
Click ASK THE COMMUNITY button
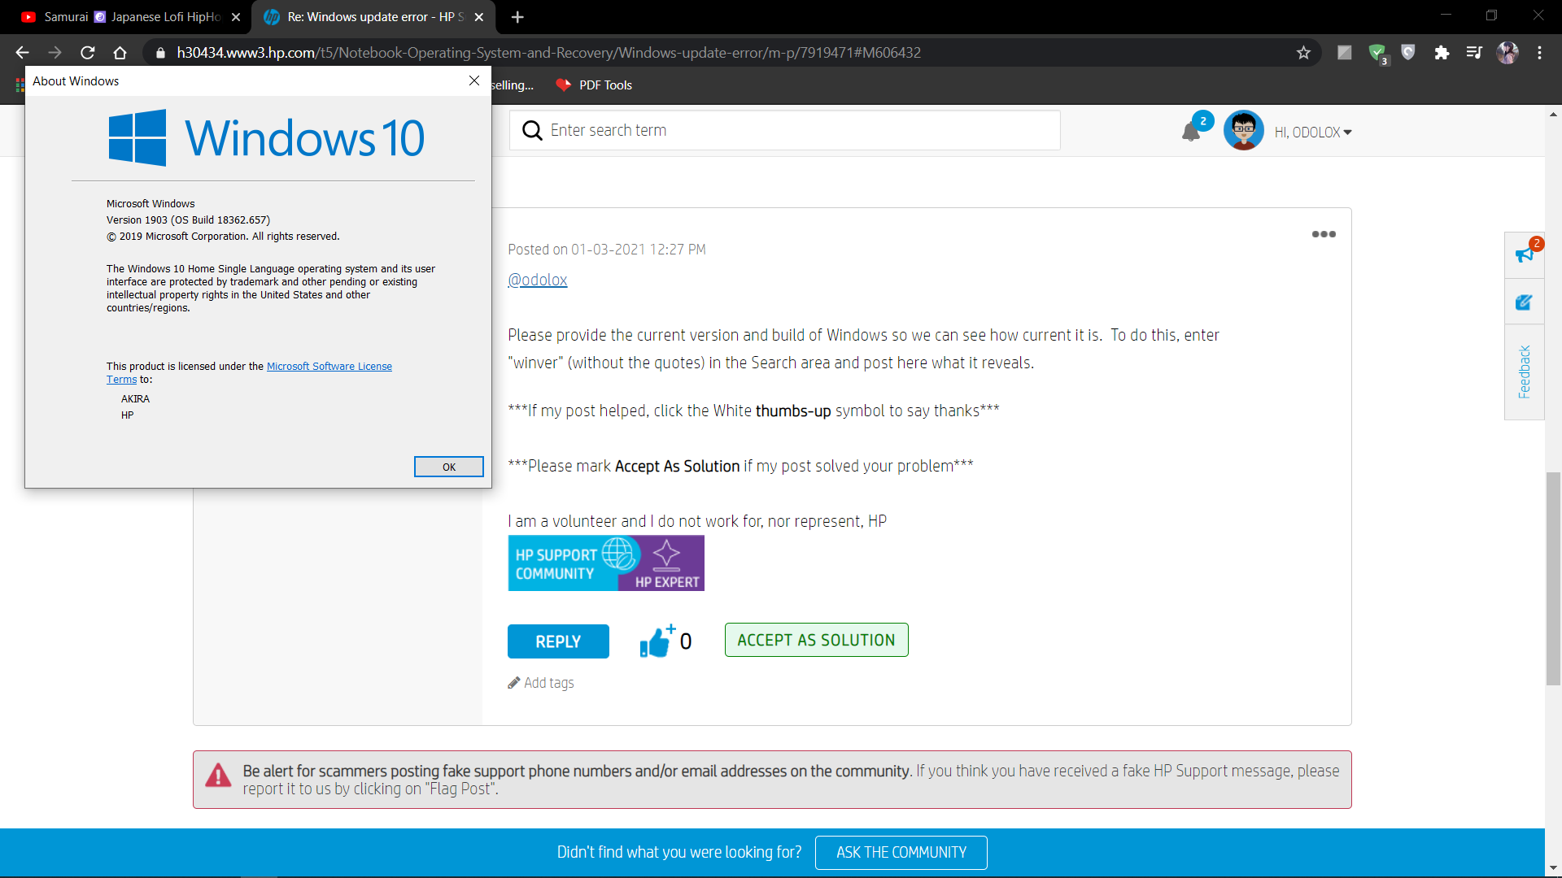click(901, 853)
